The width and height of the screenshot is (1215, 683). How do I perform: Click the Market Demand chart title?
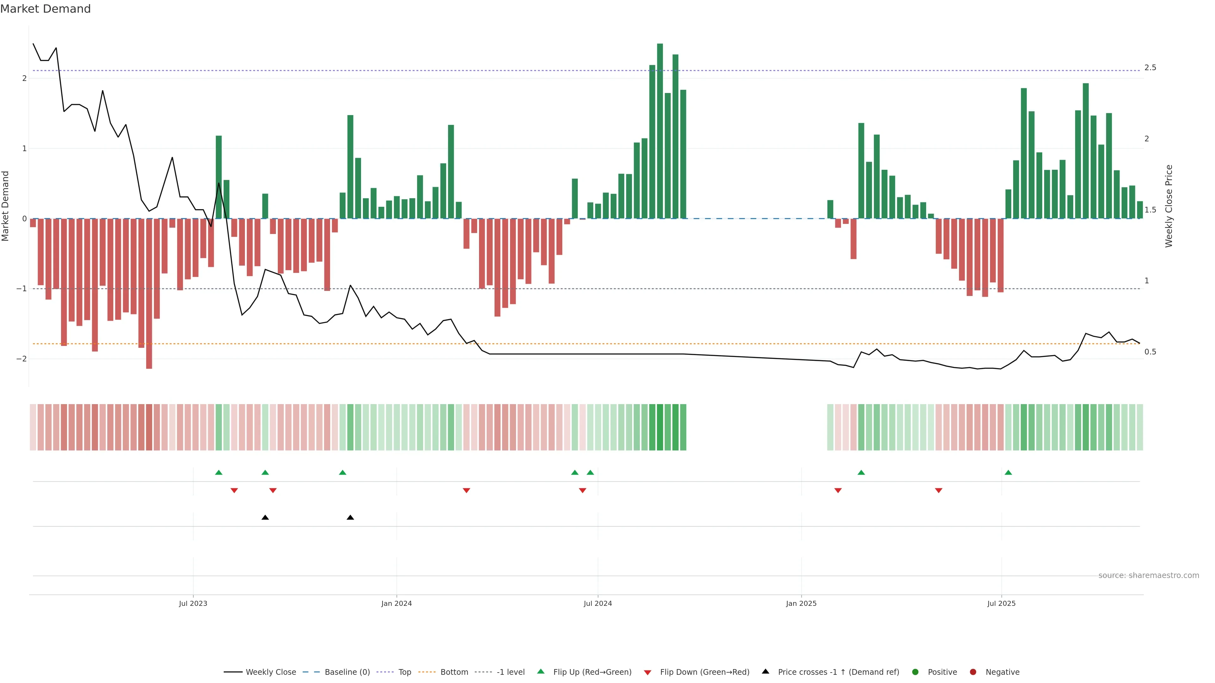click(x=45, y=9)
